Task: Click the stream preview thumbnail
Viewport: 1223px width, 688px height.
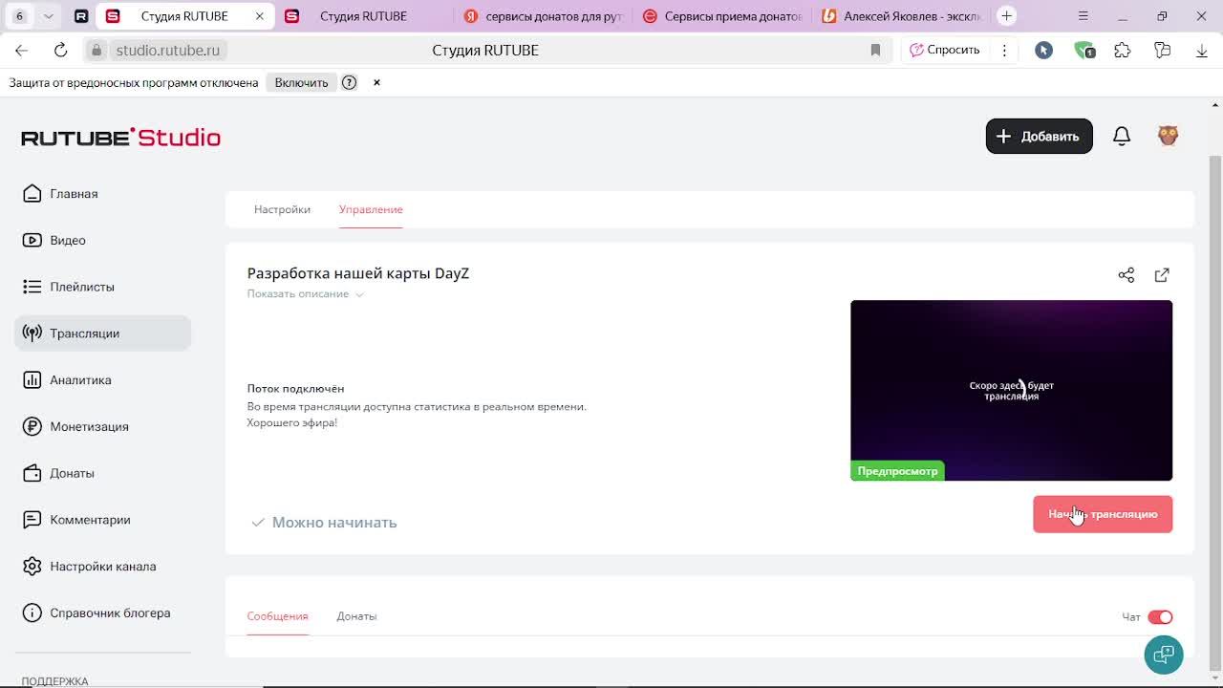Action: click(1011, 390)
